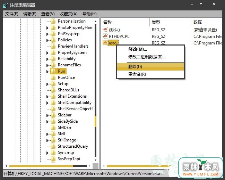The height and width of the screenshot is (180, 225).
Task: Click the PhotoPropertyHan folder icon
Action: click(x=53, y=27)
